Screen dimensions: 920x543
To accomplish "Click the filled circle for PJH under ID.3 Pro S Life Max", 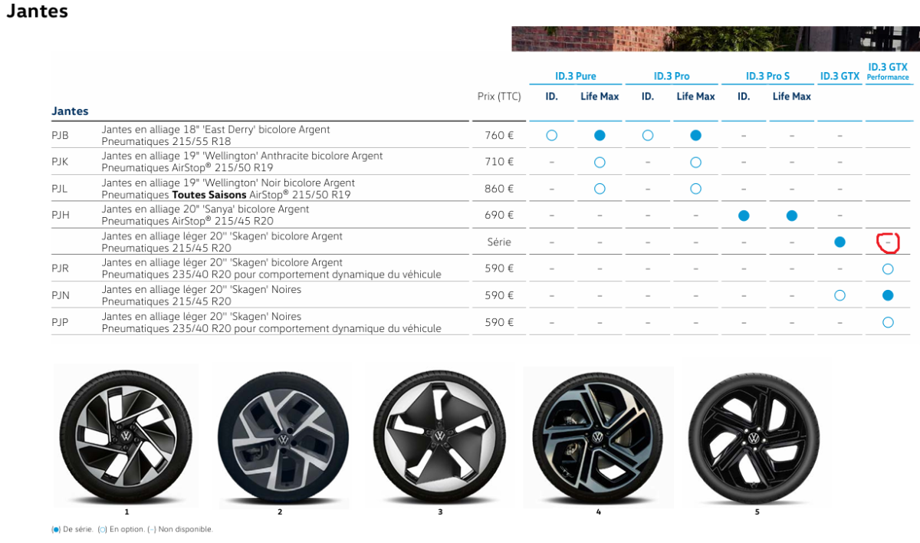I will [x=791, y=216].
